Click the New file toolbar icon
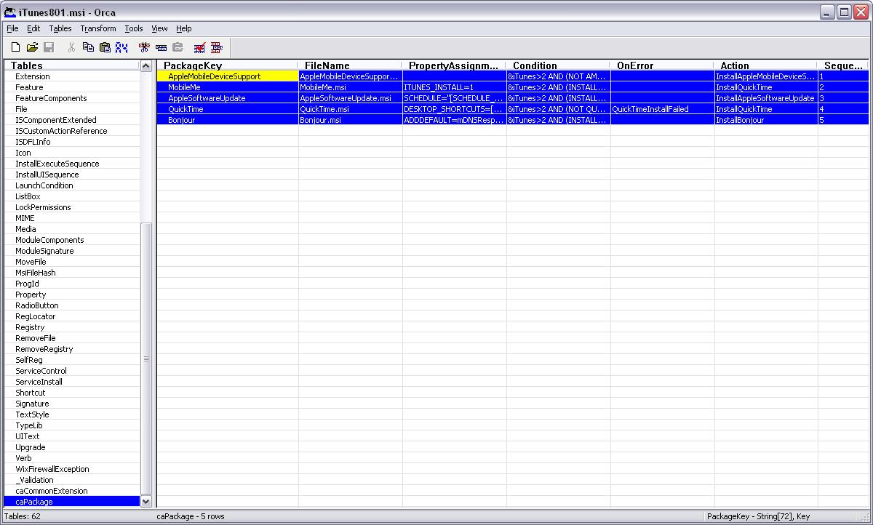The width and height of the screenshot is (873, 525). tap(15, 47)
